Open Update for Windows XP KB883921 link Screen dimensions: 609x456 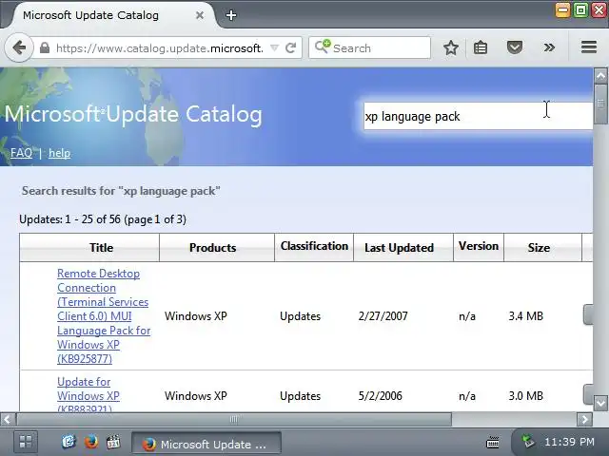(88, 395)
